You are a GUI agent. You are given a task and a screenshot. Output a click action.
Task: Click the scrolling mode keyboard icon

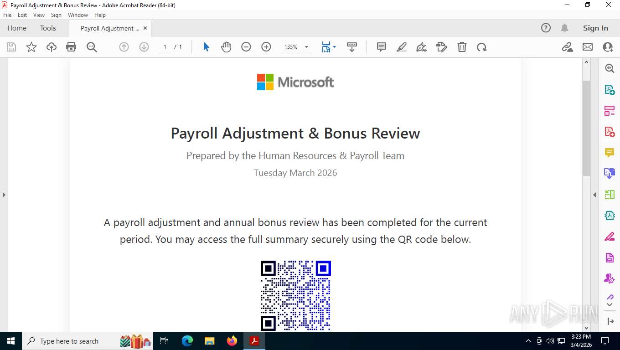click(351, 47)
